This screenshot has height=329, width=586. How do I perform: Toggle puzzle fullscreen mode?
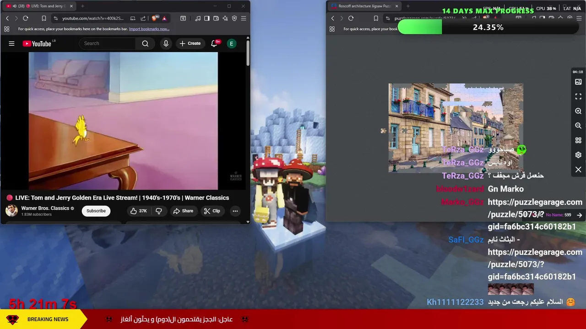pos(578,96)
